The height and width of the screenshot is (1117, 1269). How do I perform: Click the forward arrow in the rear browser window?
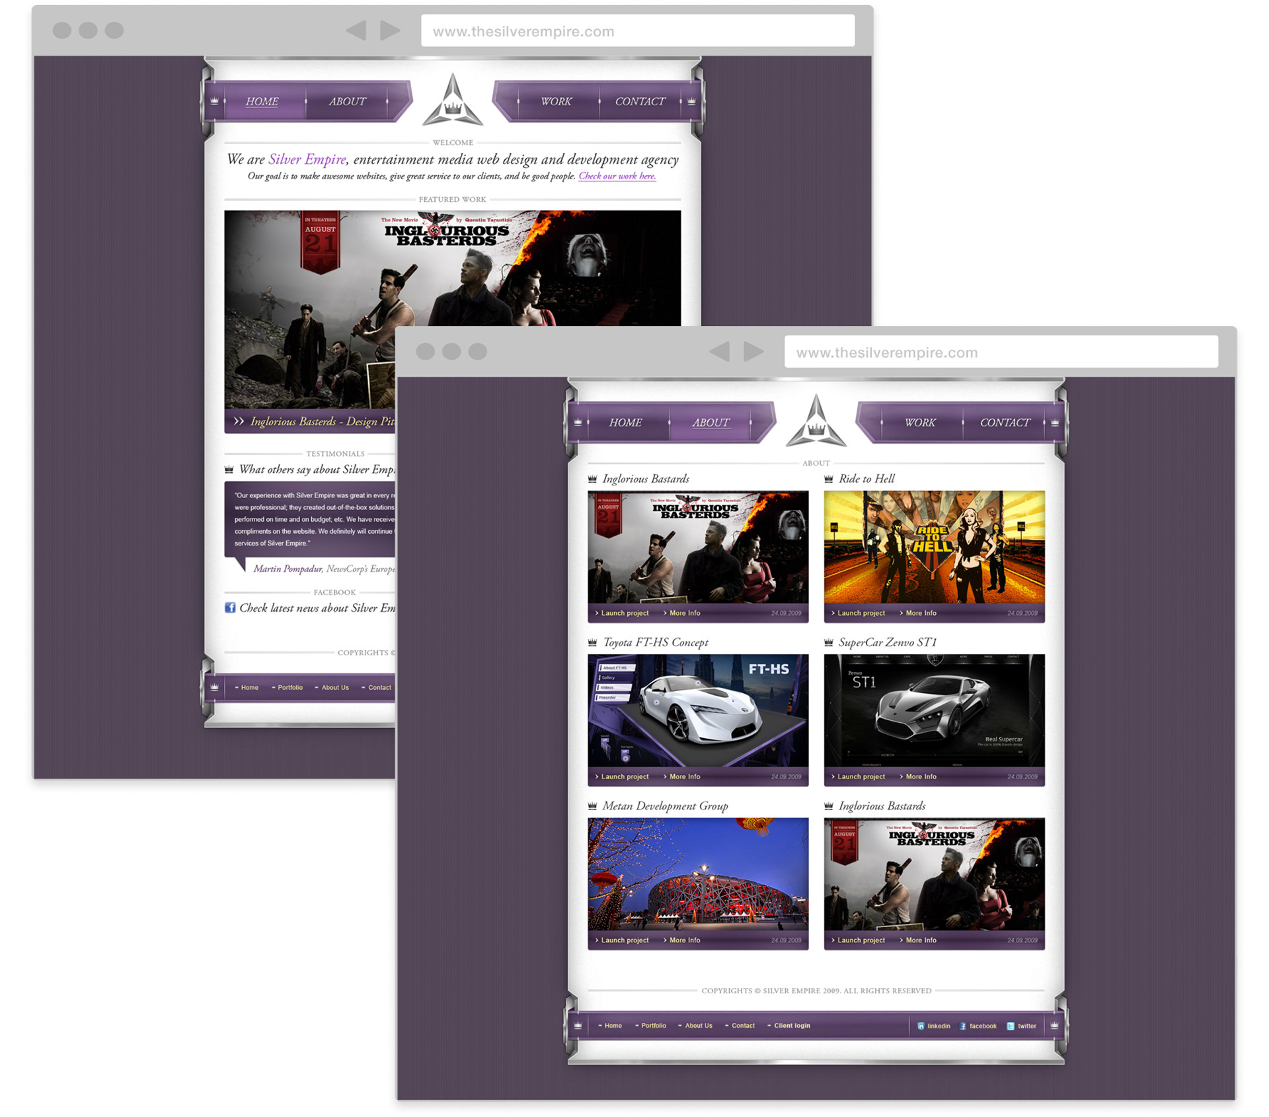point(390,30)
